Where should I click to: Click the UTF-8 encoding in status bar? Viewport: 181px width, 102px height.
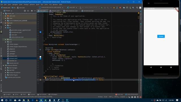[116, 97]
